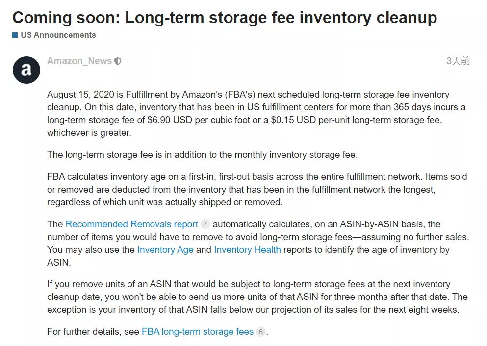Click the monthly inventory storage fee sentence
Screen dimensions: 487x346
[x=202, y=155]
